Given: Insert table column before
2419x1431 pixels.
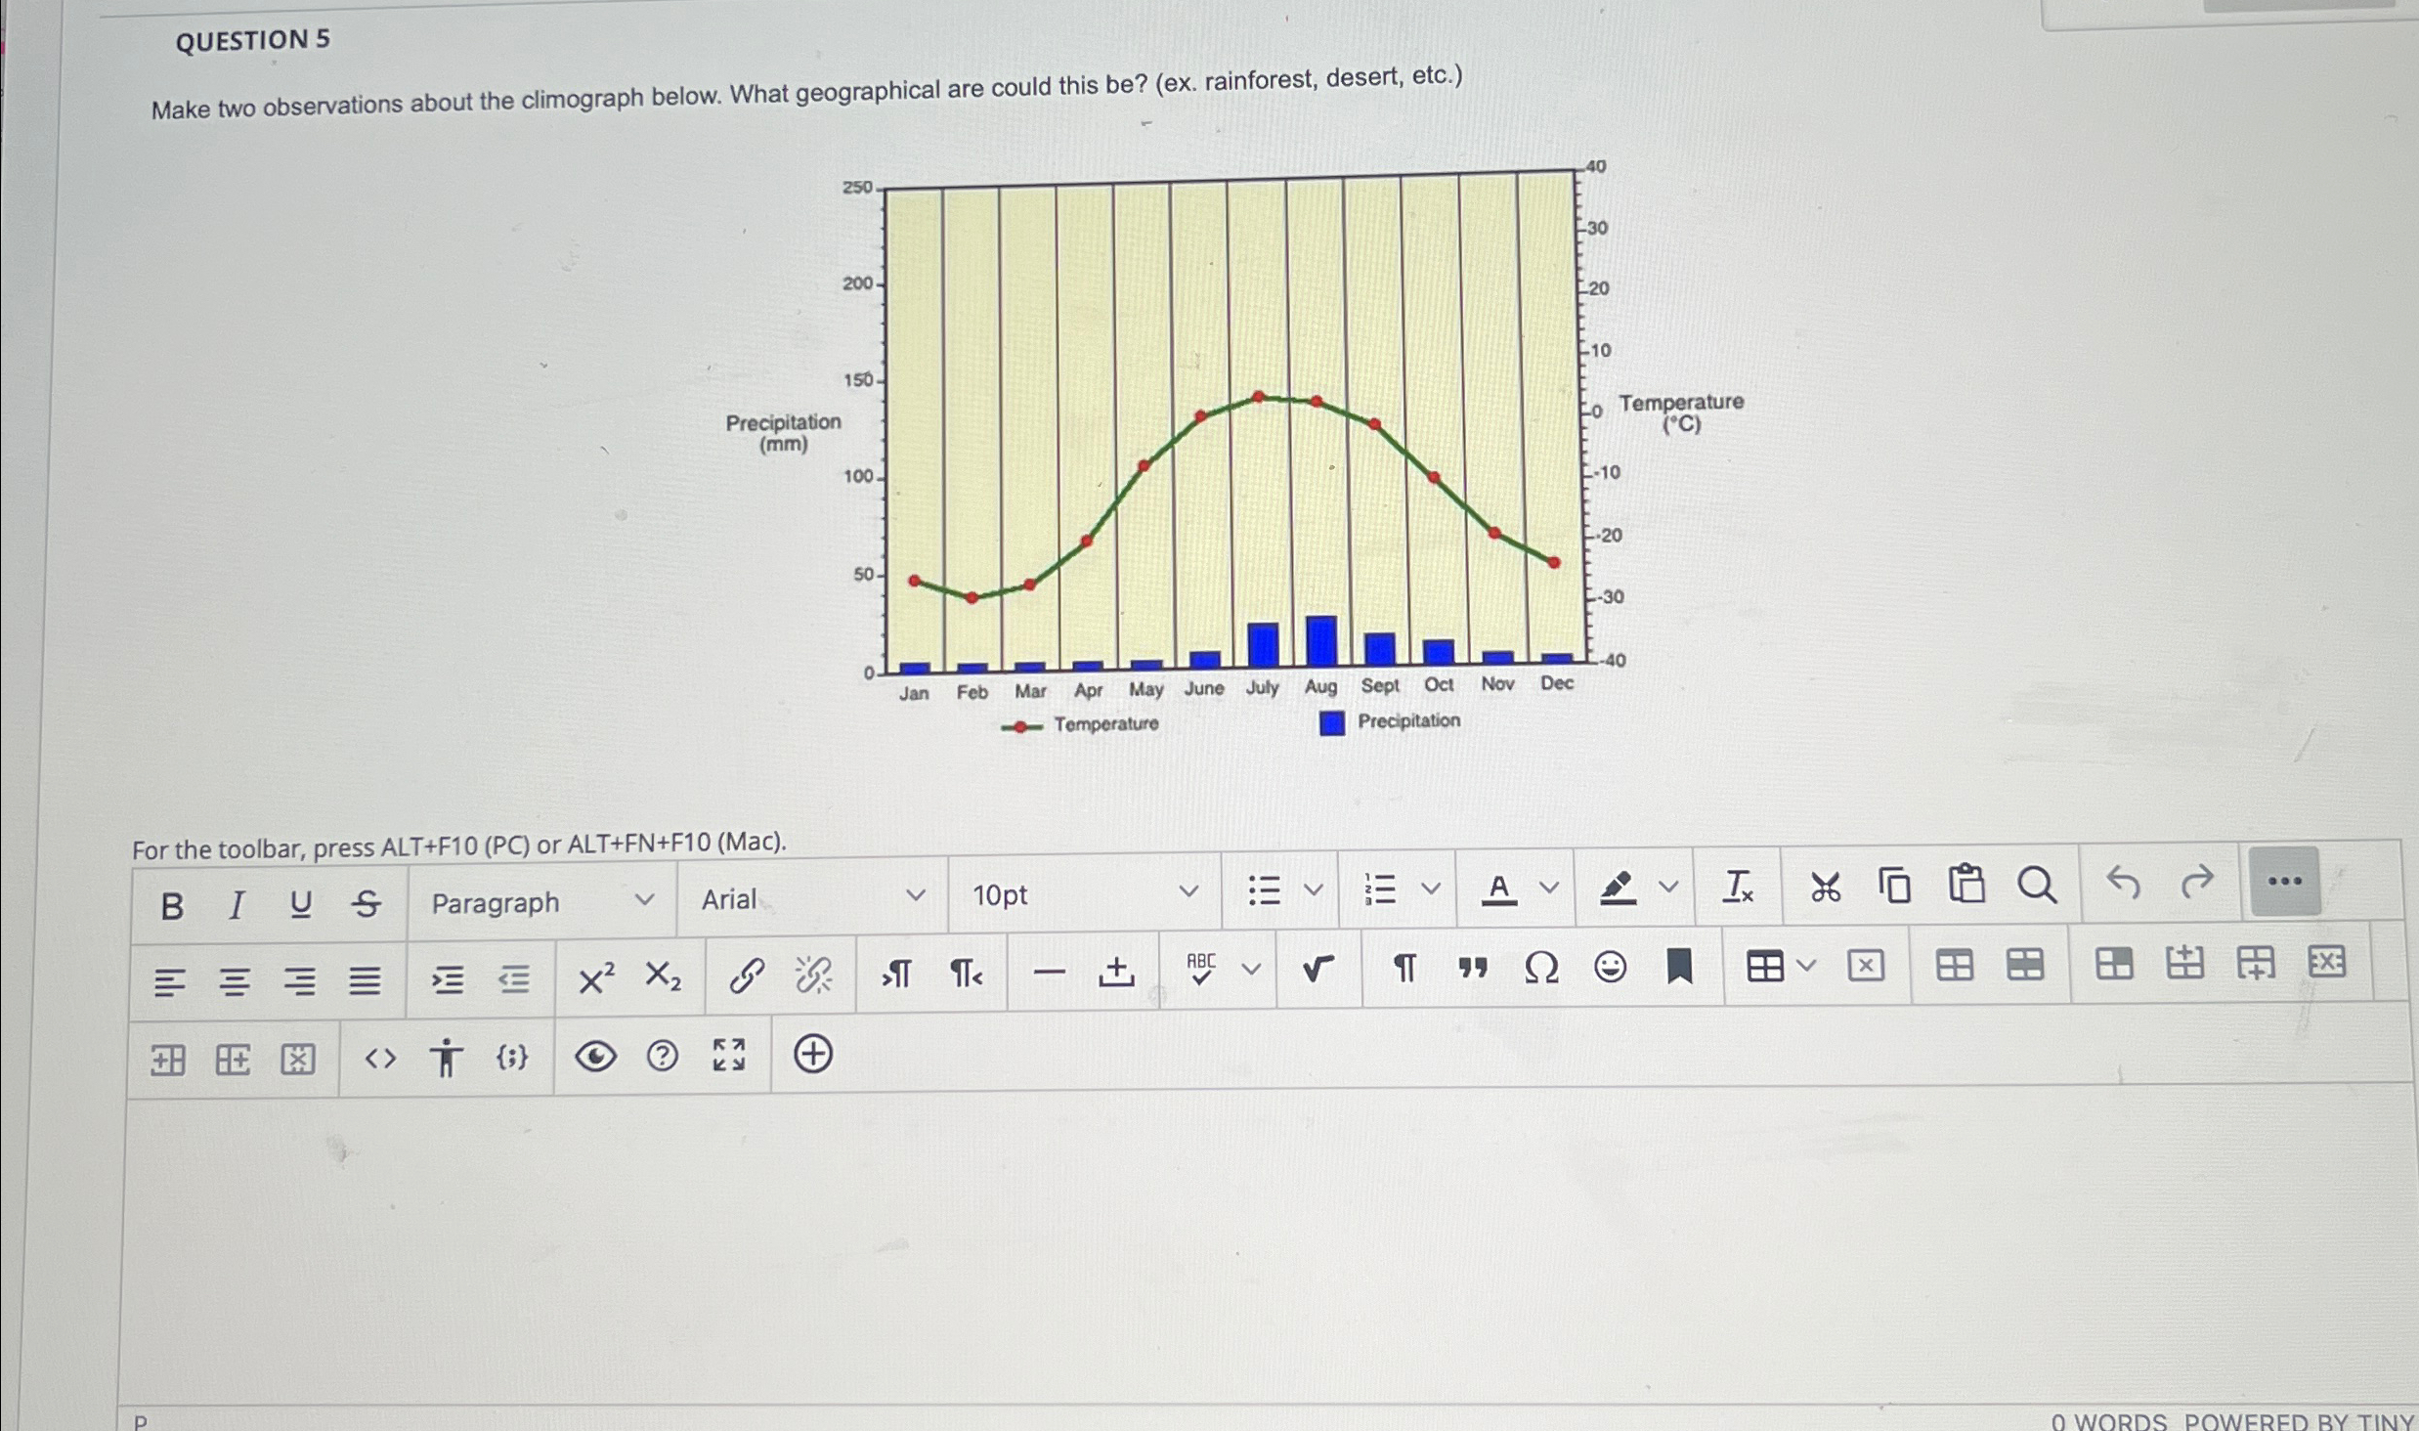Looking at the screenshot, I should pyautogui.click(x=167, y=1060).
